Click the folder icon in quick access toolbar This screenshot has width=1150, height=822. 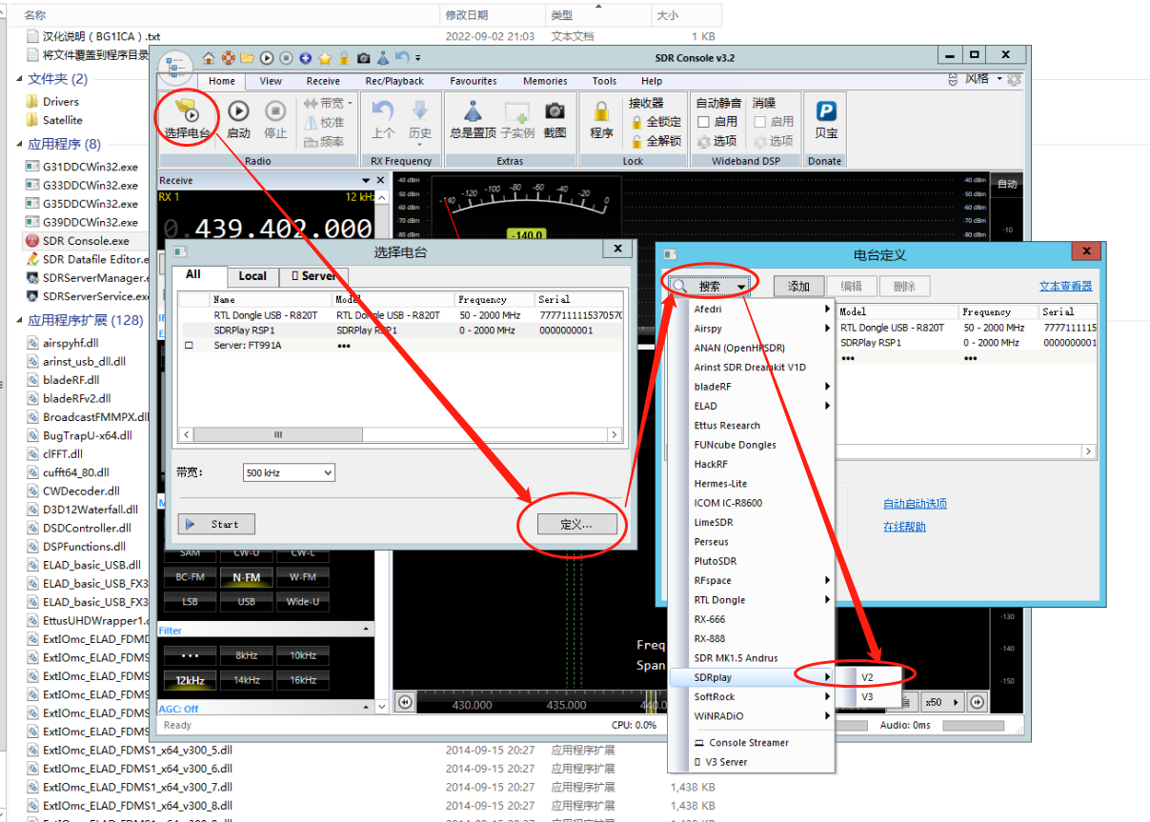[x=248, y=58]
